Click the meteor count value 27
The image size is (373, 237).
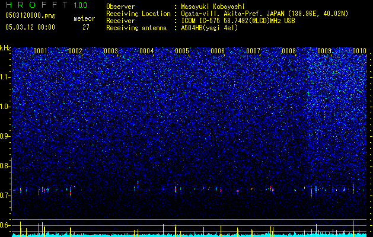[x=86, y=27]
